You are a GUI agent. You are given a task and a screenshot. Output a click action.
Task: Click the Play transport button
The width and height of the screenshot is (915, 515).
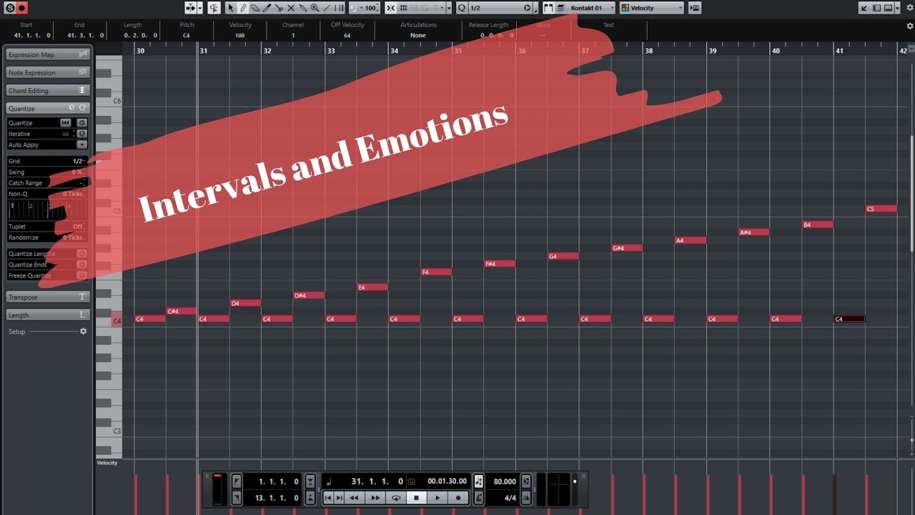(x=437, y=498)
